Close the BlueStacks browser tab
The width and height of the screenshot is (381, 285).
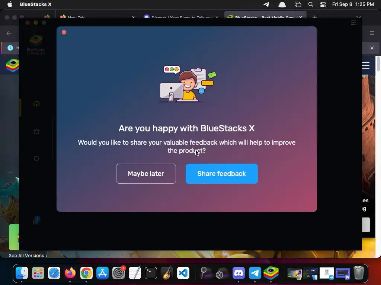point(301,17)
